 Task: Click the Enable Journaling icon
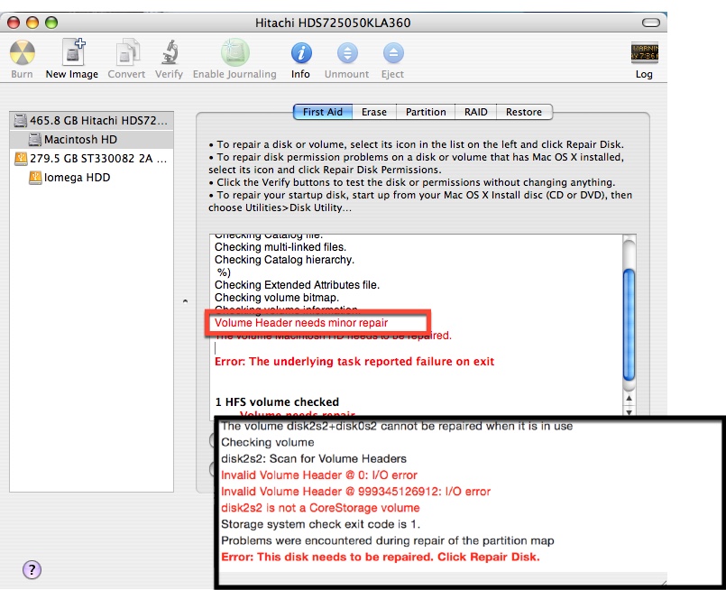[x=234, y=53]
